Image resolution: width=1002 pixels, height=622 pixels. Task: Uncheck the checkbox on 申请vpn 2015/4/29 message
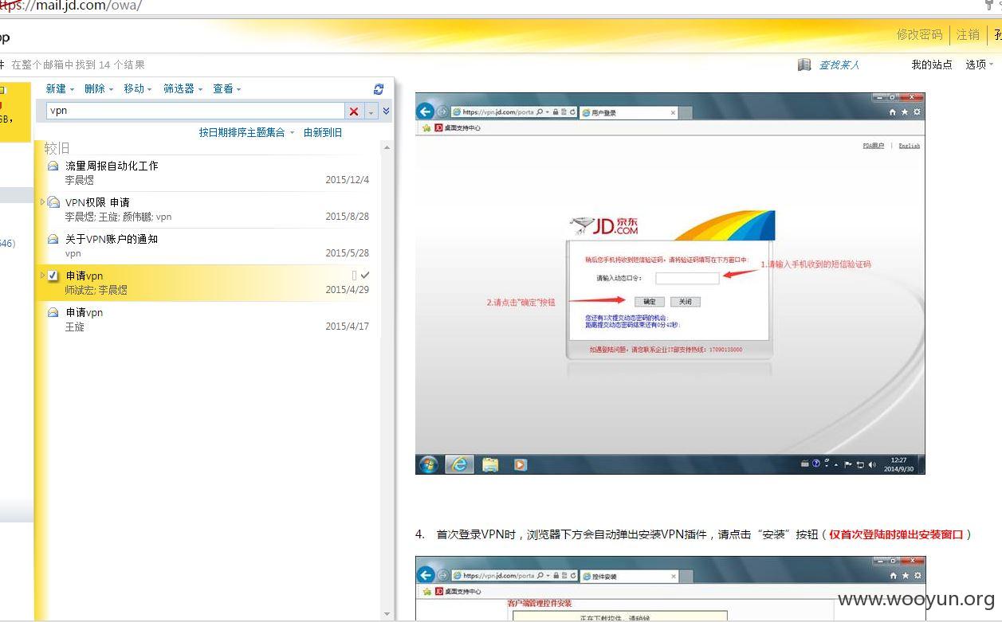click(53, 276)
